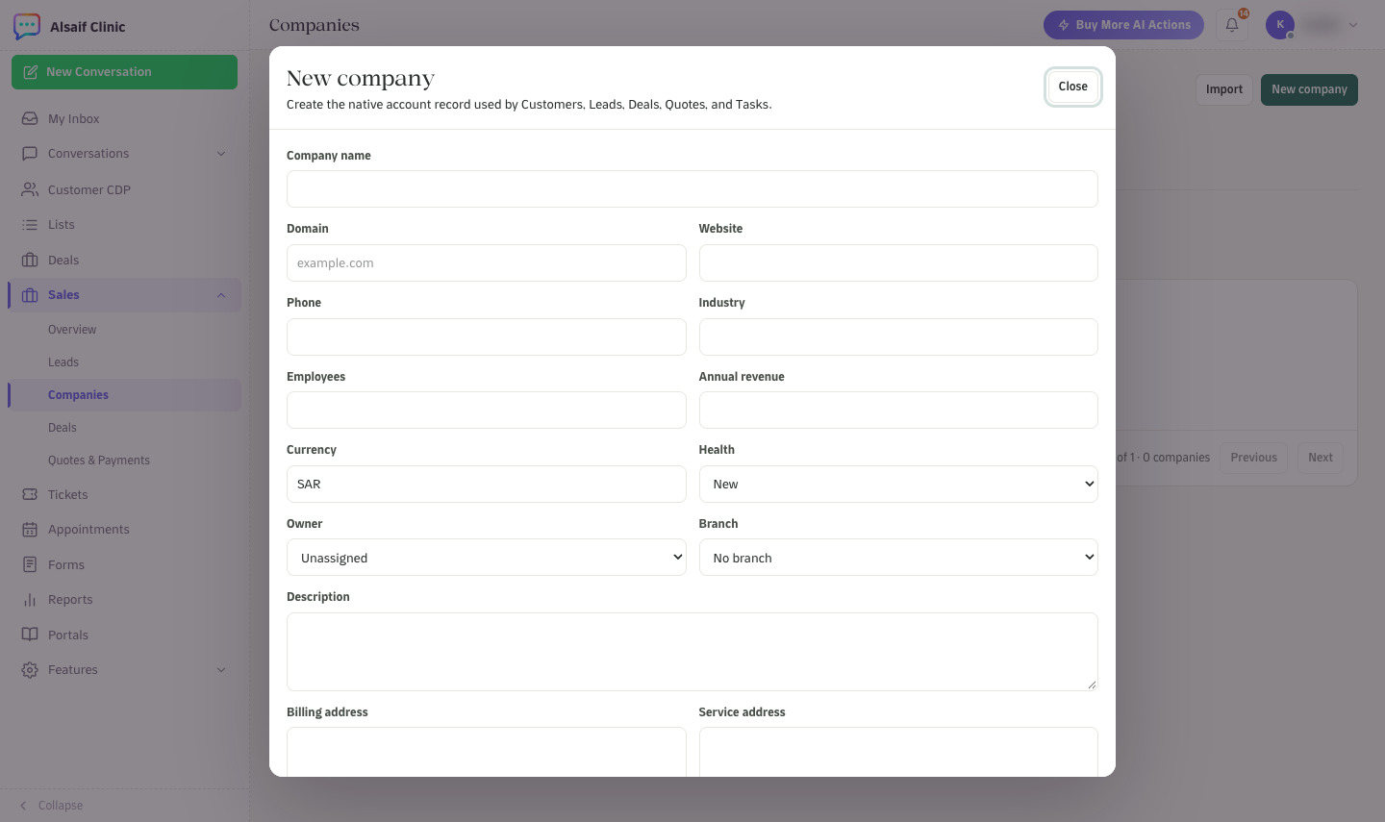
Task: Click the Appointments calendar icon
Action: tap(30, 530)
